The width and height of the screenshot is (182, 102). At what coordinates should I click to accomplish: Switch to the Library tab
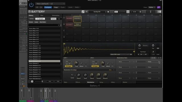(x=31, y=15)
